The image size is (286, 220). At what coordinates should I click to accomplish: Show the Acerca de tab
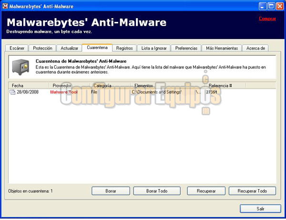pyautogui.click(x=255, y=48)
